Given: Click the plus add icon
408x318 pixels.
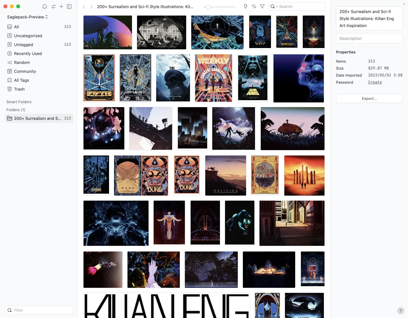Looking at the screenshot, I should coord(61,6).
